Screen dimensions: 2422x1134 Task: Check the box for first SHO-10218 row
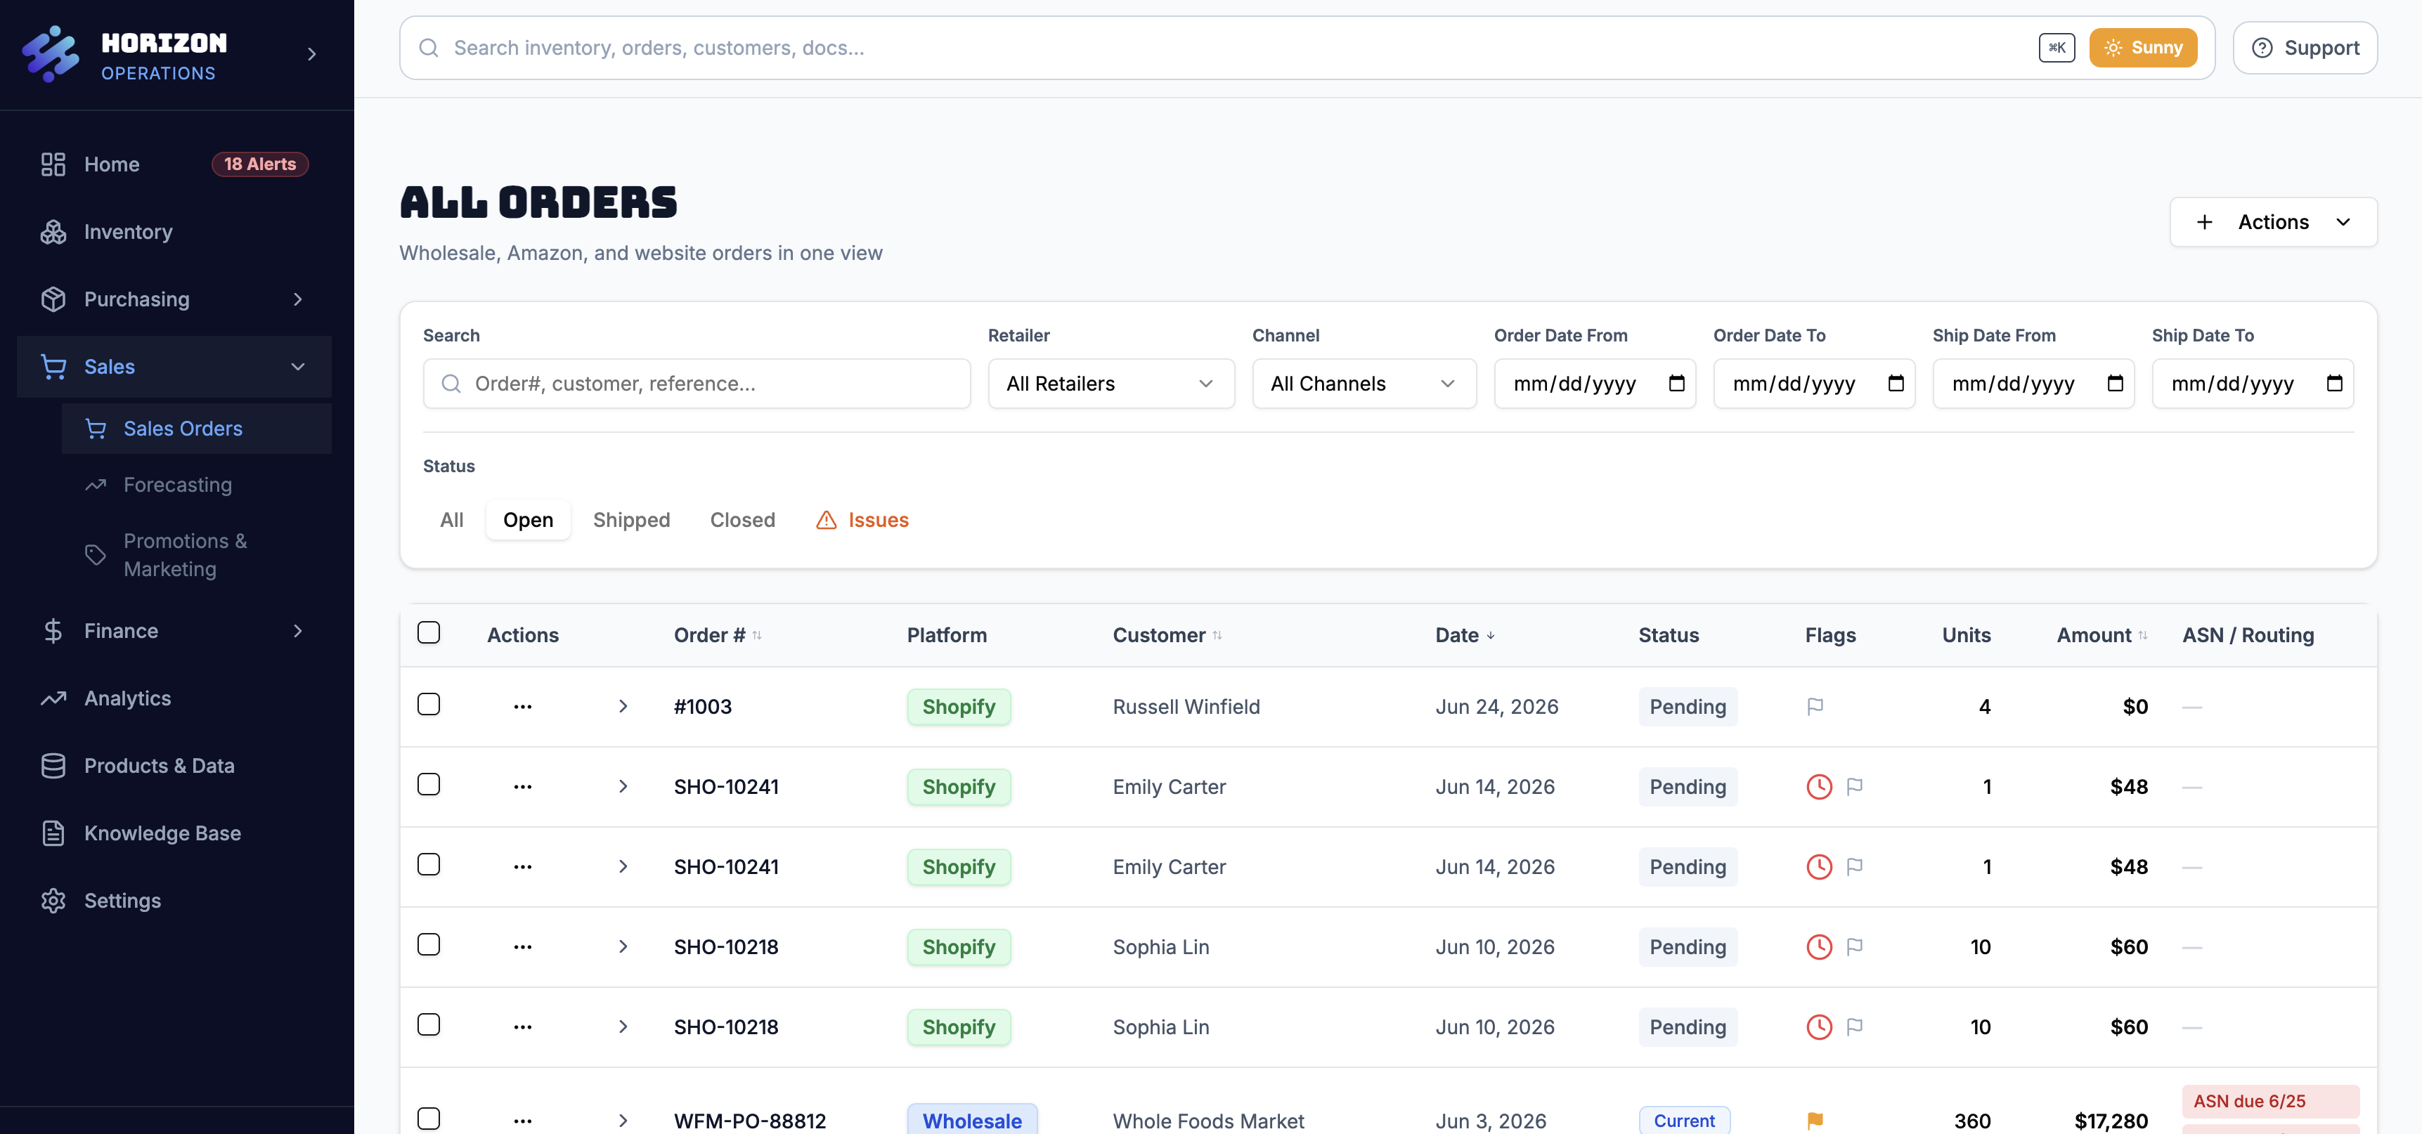point(429,944)
